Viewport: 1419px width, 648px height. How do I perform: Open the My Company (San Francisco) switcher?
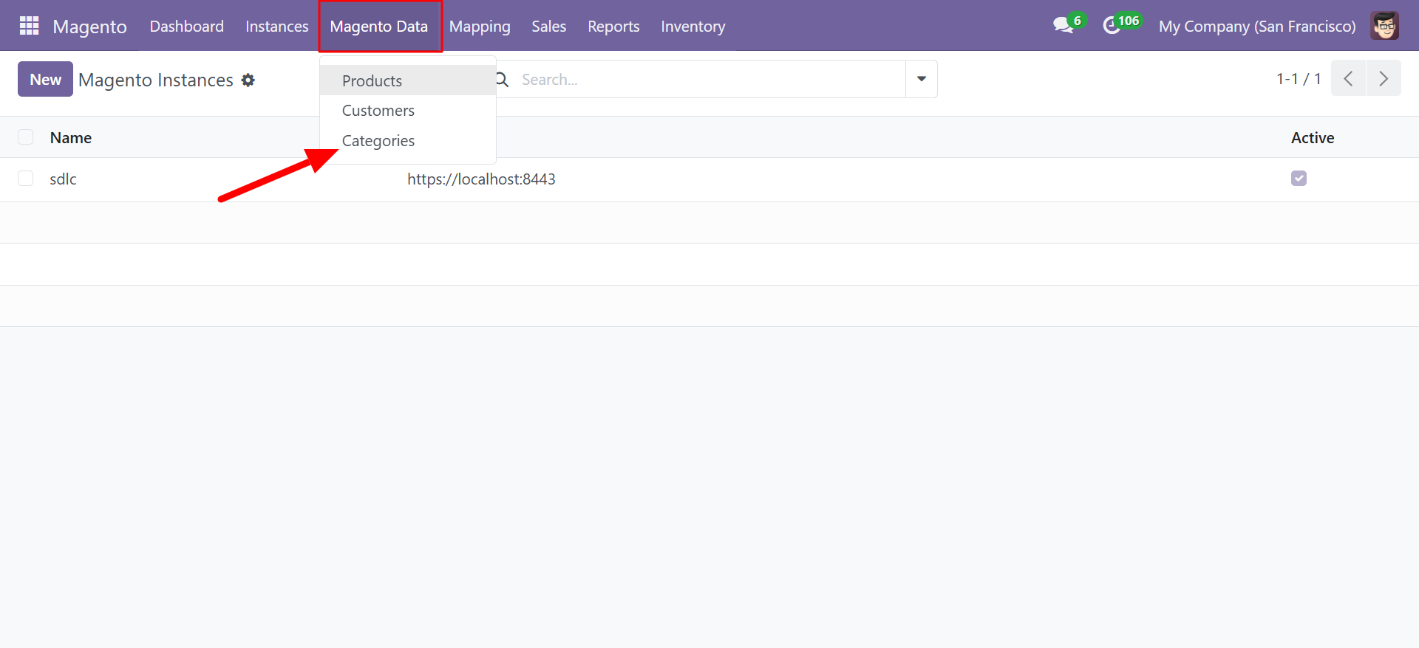pos(1257,26)
